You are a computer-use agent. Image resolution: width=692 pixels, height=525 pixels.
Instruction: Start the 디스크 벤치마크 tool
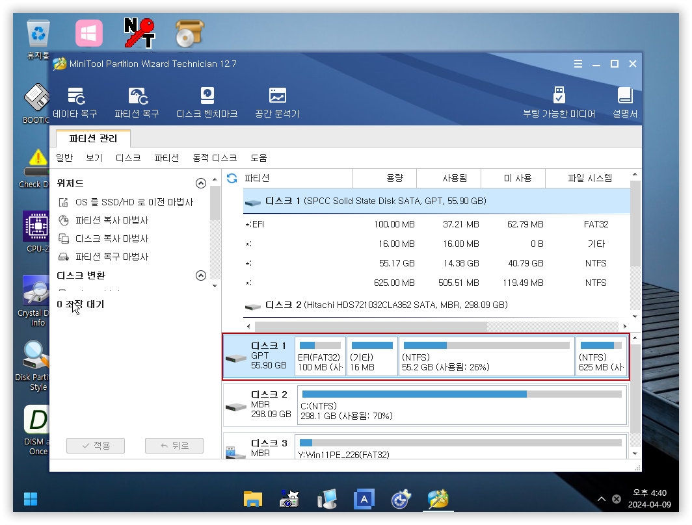click(207, 102)
